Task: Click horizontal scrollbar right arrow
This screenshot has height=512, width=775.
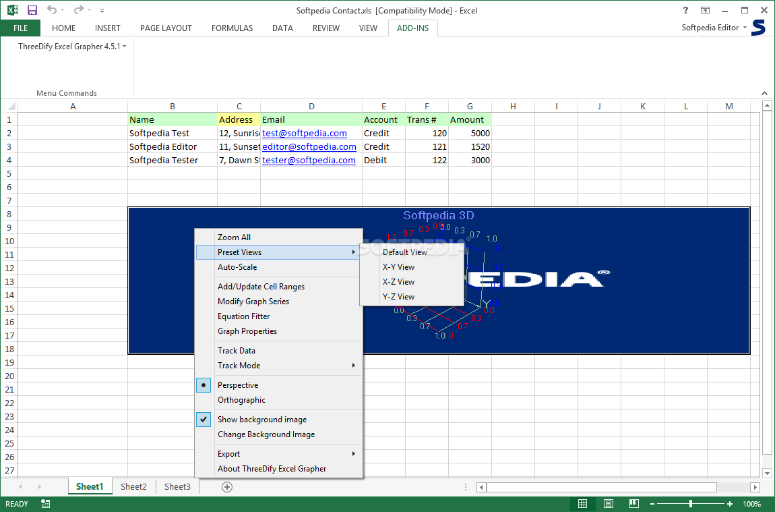Action: [x=755, y=487]
